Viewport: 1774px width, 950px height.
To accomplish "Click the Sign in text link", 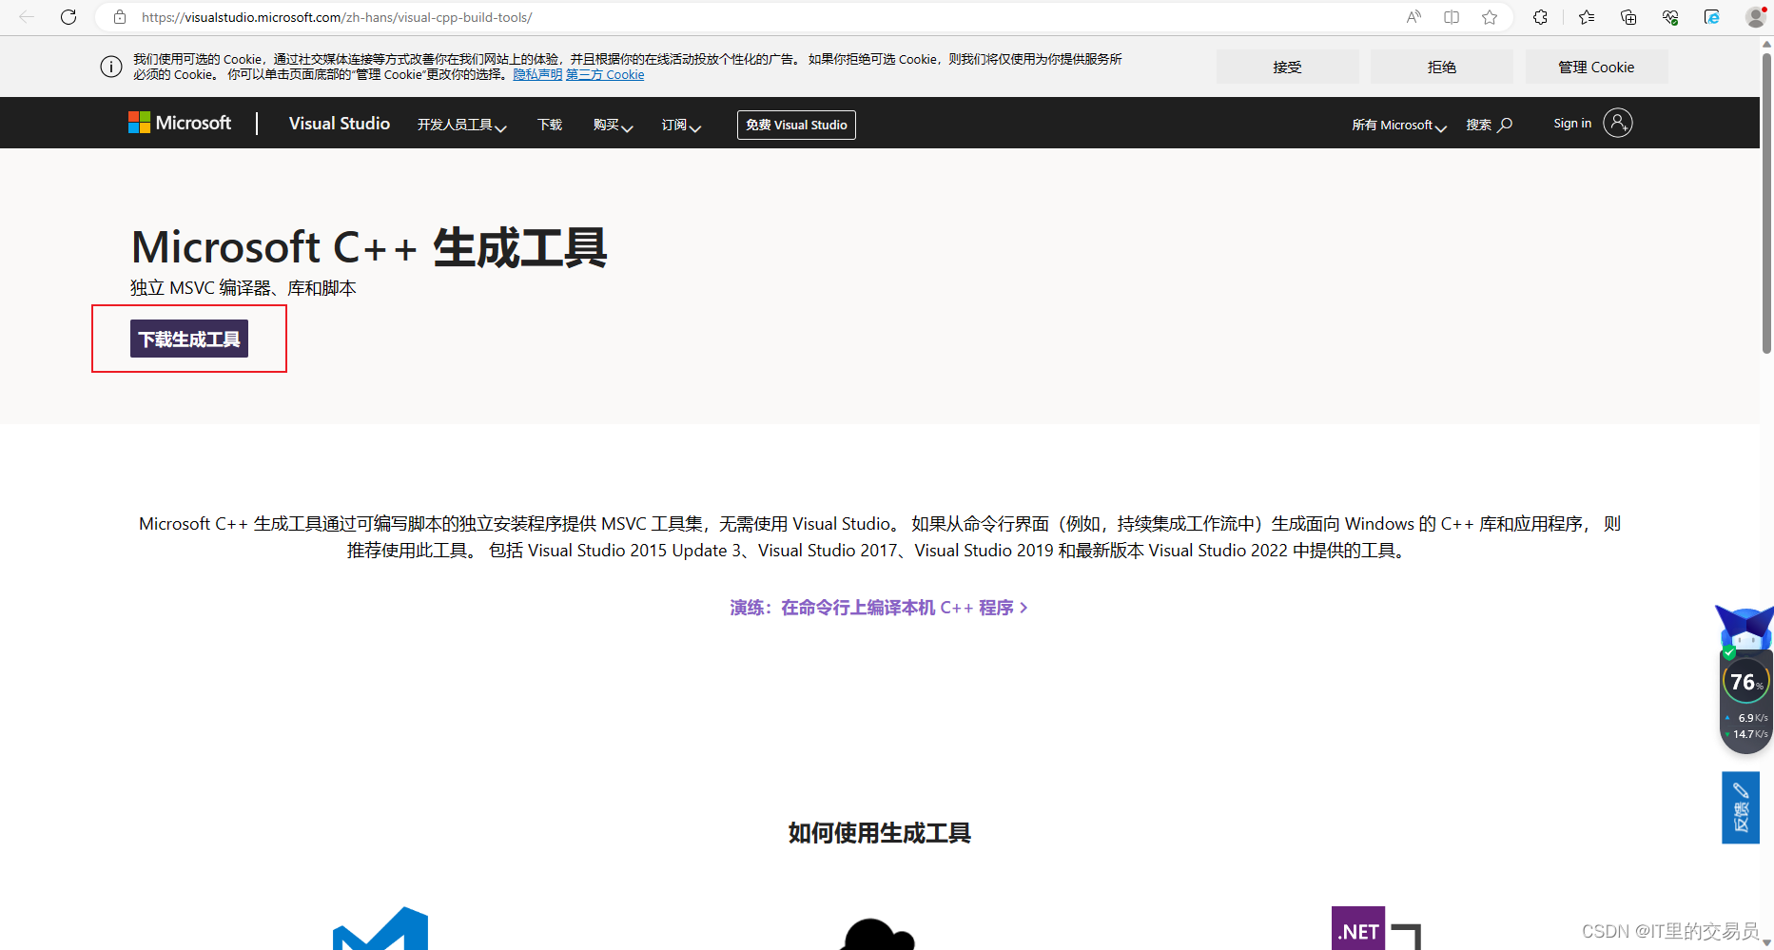I will (1572, 123).
